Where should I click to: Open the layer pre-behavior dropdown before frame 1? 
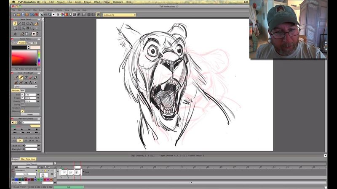58,172
